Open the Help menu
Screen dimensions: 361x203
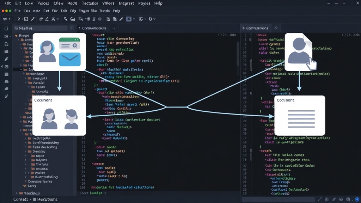coord(158,3)
